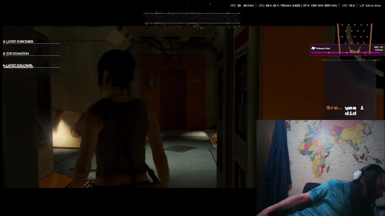This screenshot has width=385, height=216.
Task: Click the falling-token pegboard widget above Follower Goal
Action: pyautogui.click(x=355, y=39)
